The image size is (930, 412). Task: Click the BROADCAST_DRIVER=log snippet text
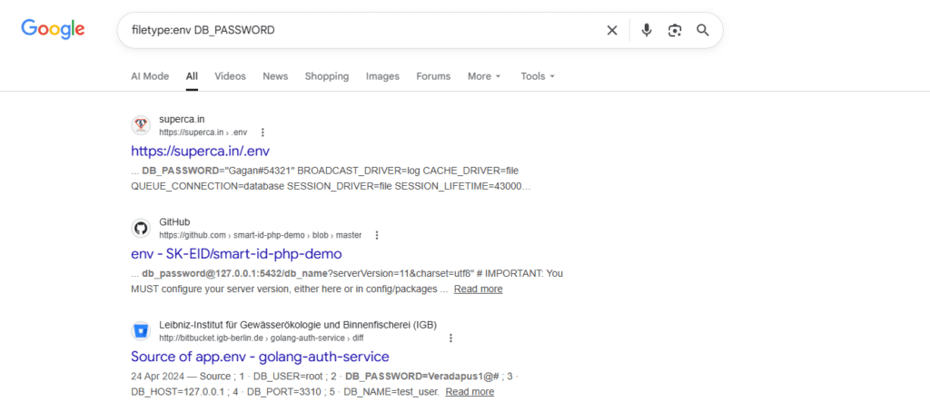358,171
